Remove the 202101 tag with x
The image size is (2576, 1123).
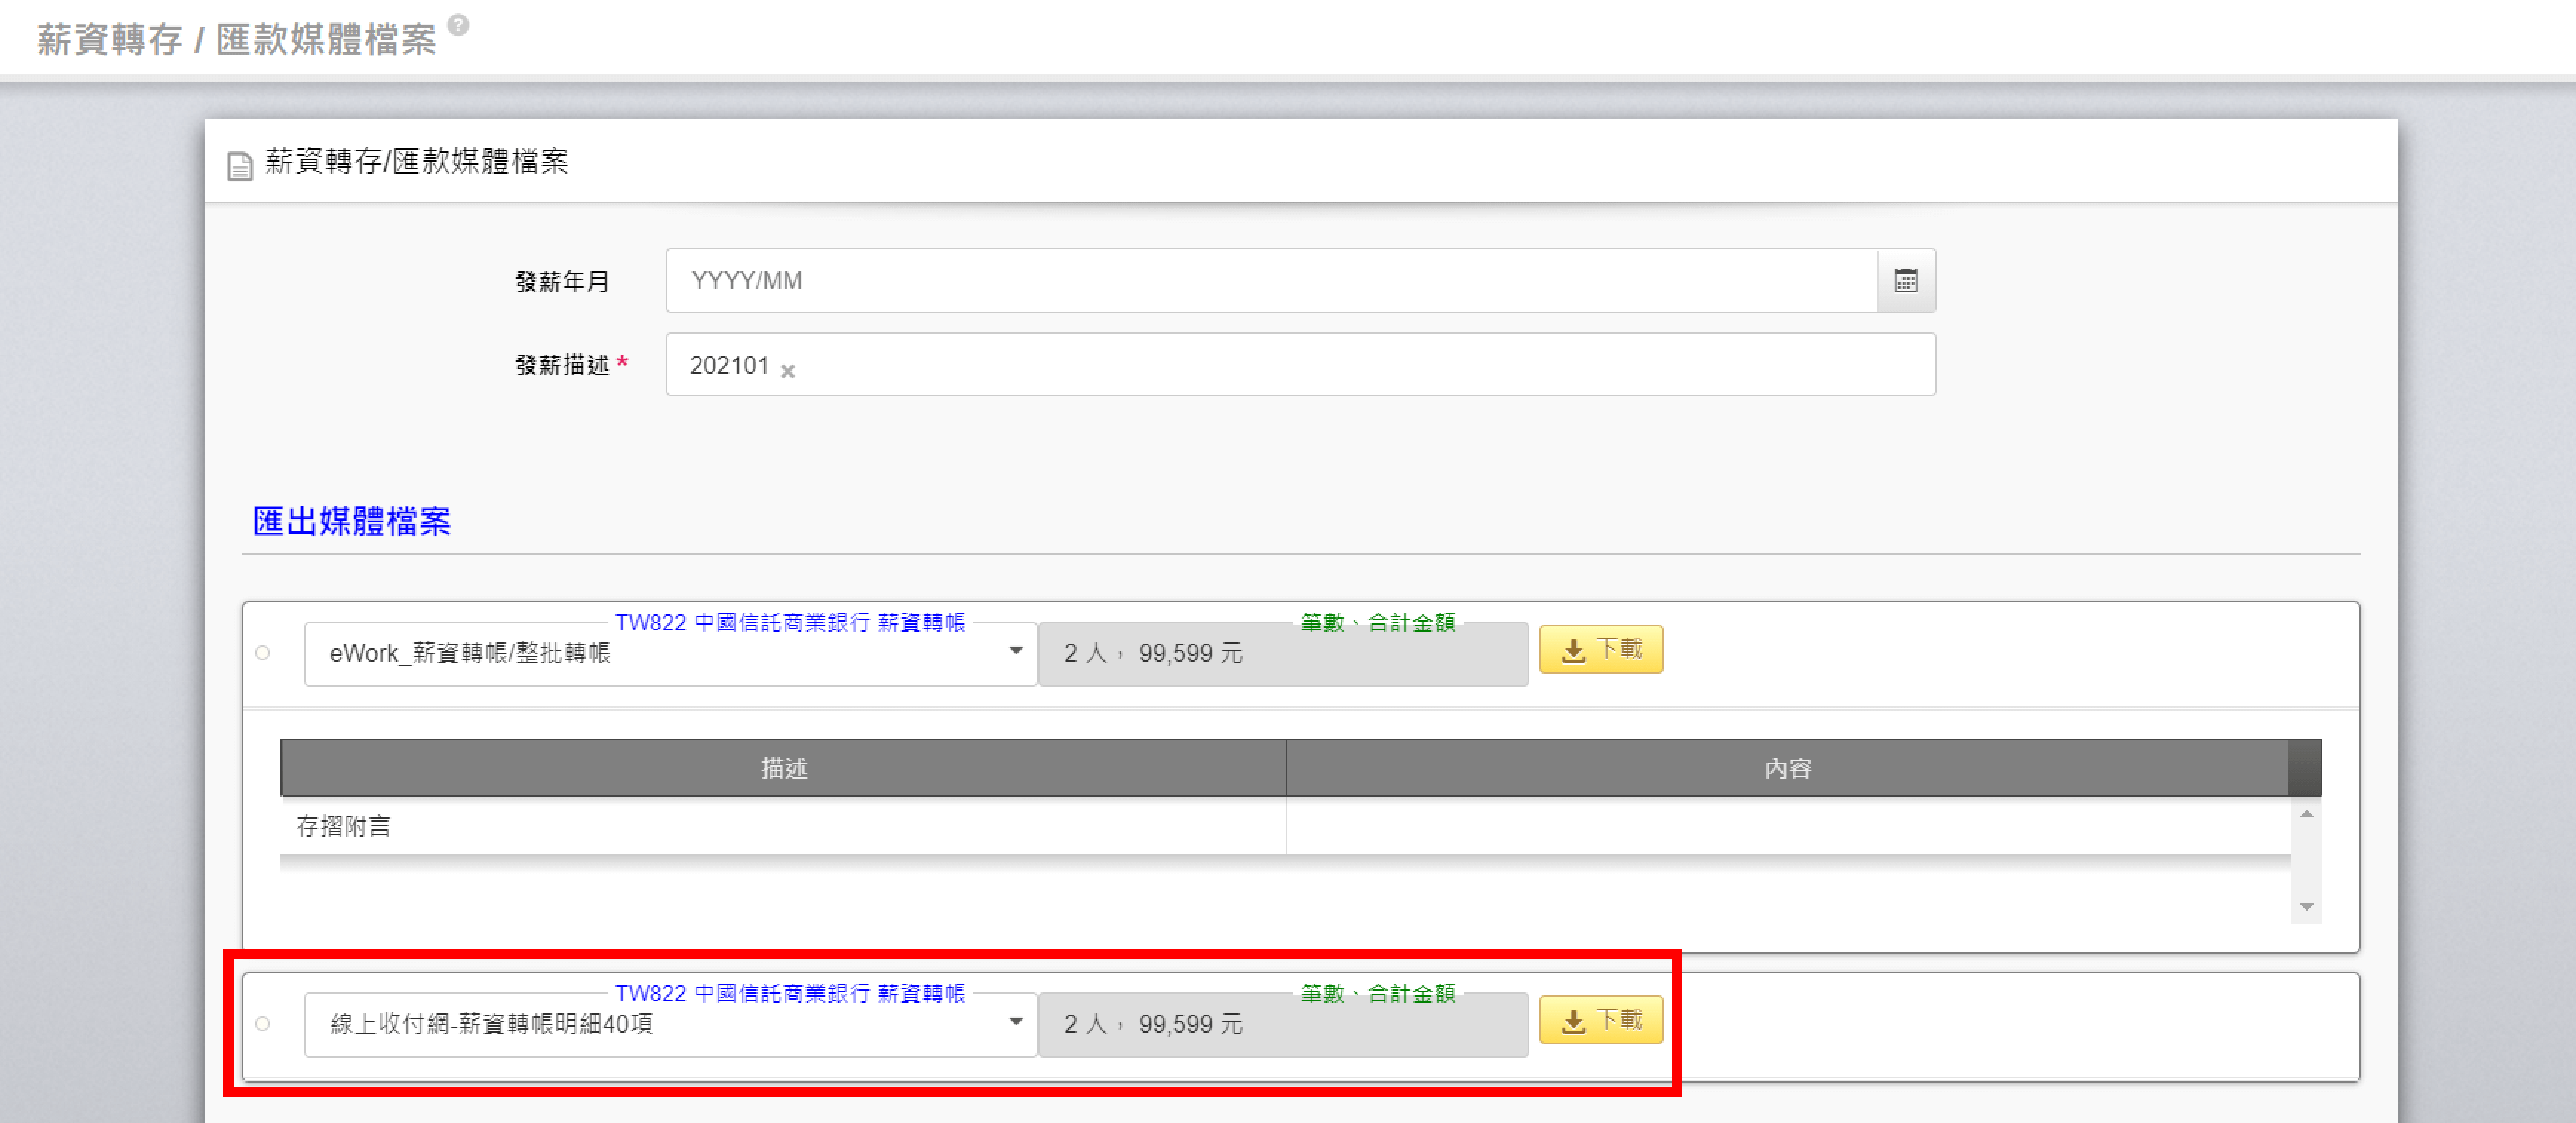point(787,371)
